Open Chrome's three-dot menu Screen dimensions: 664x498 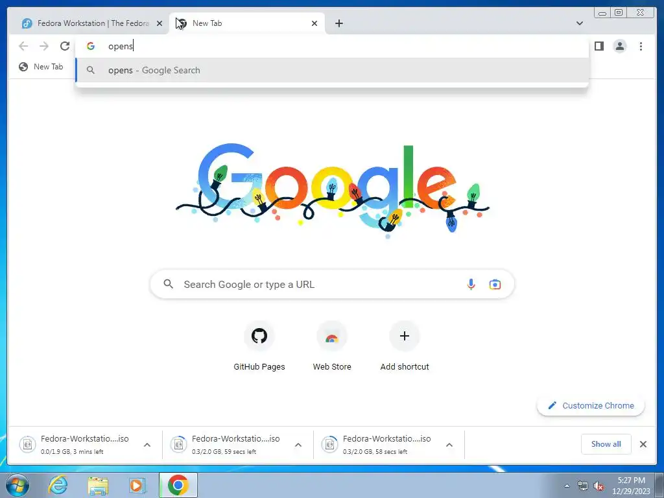pyautogui.click(x=641, y=46)
